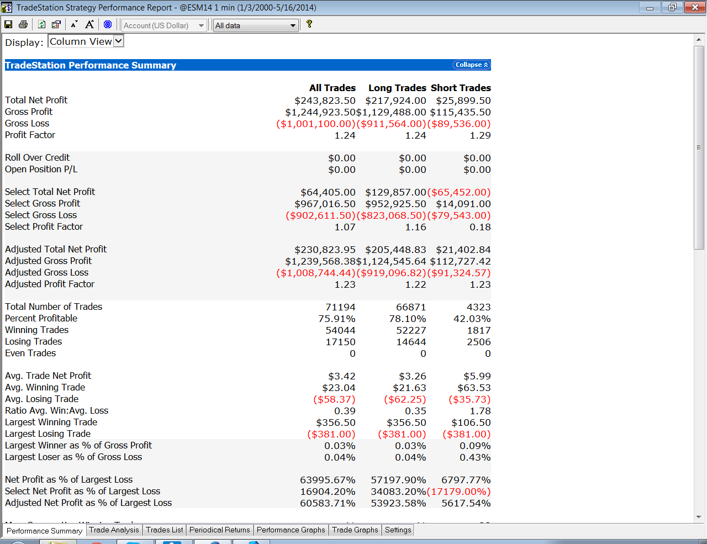
Task: Click the Roll Over Credit label
Action: (38, 157)
